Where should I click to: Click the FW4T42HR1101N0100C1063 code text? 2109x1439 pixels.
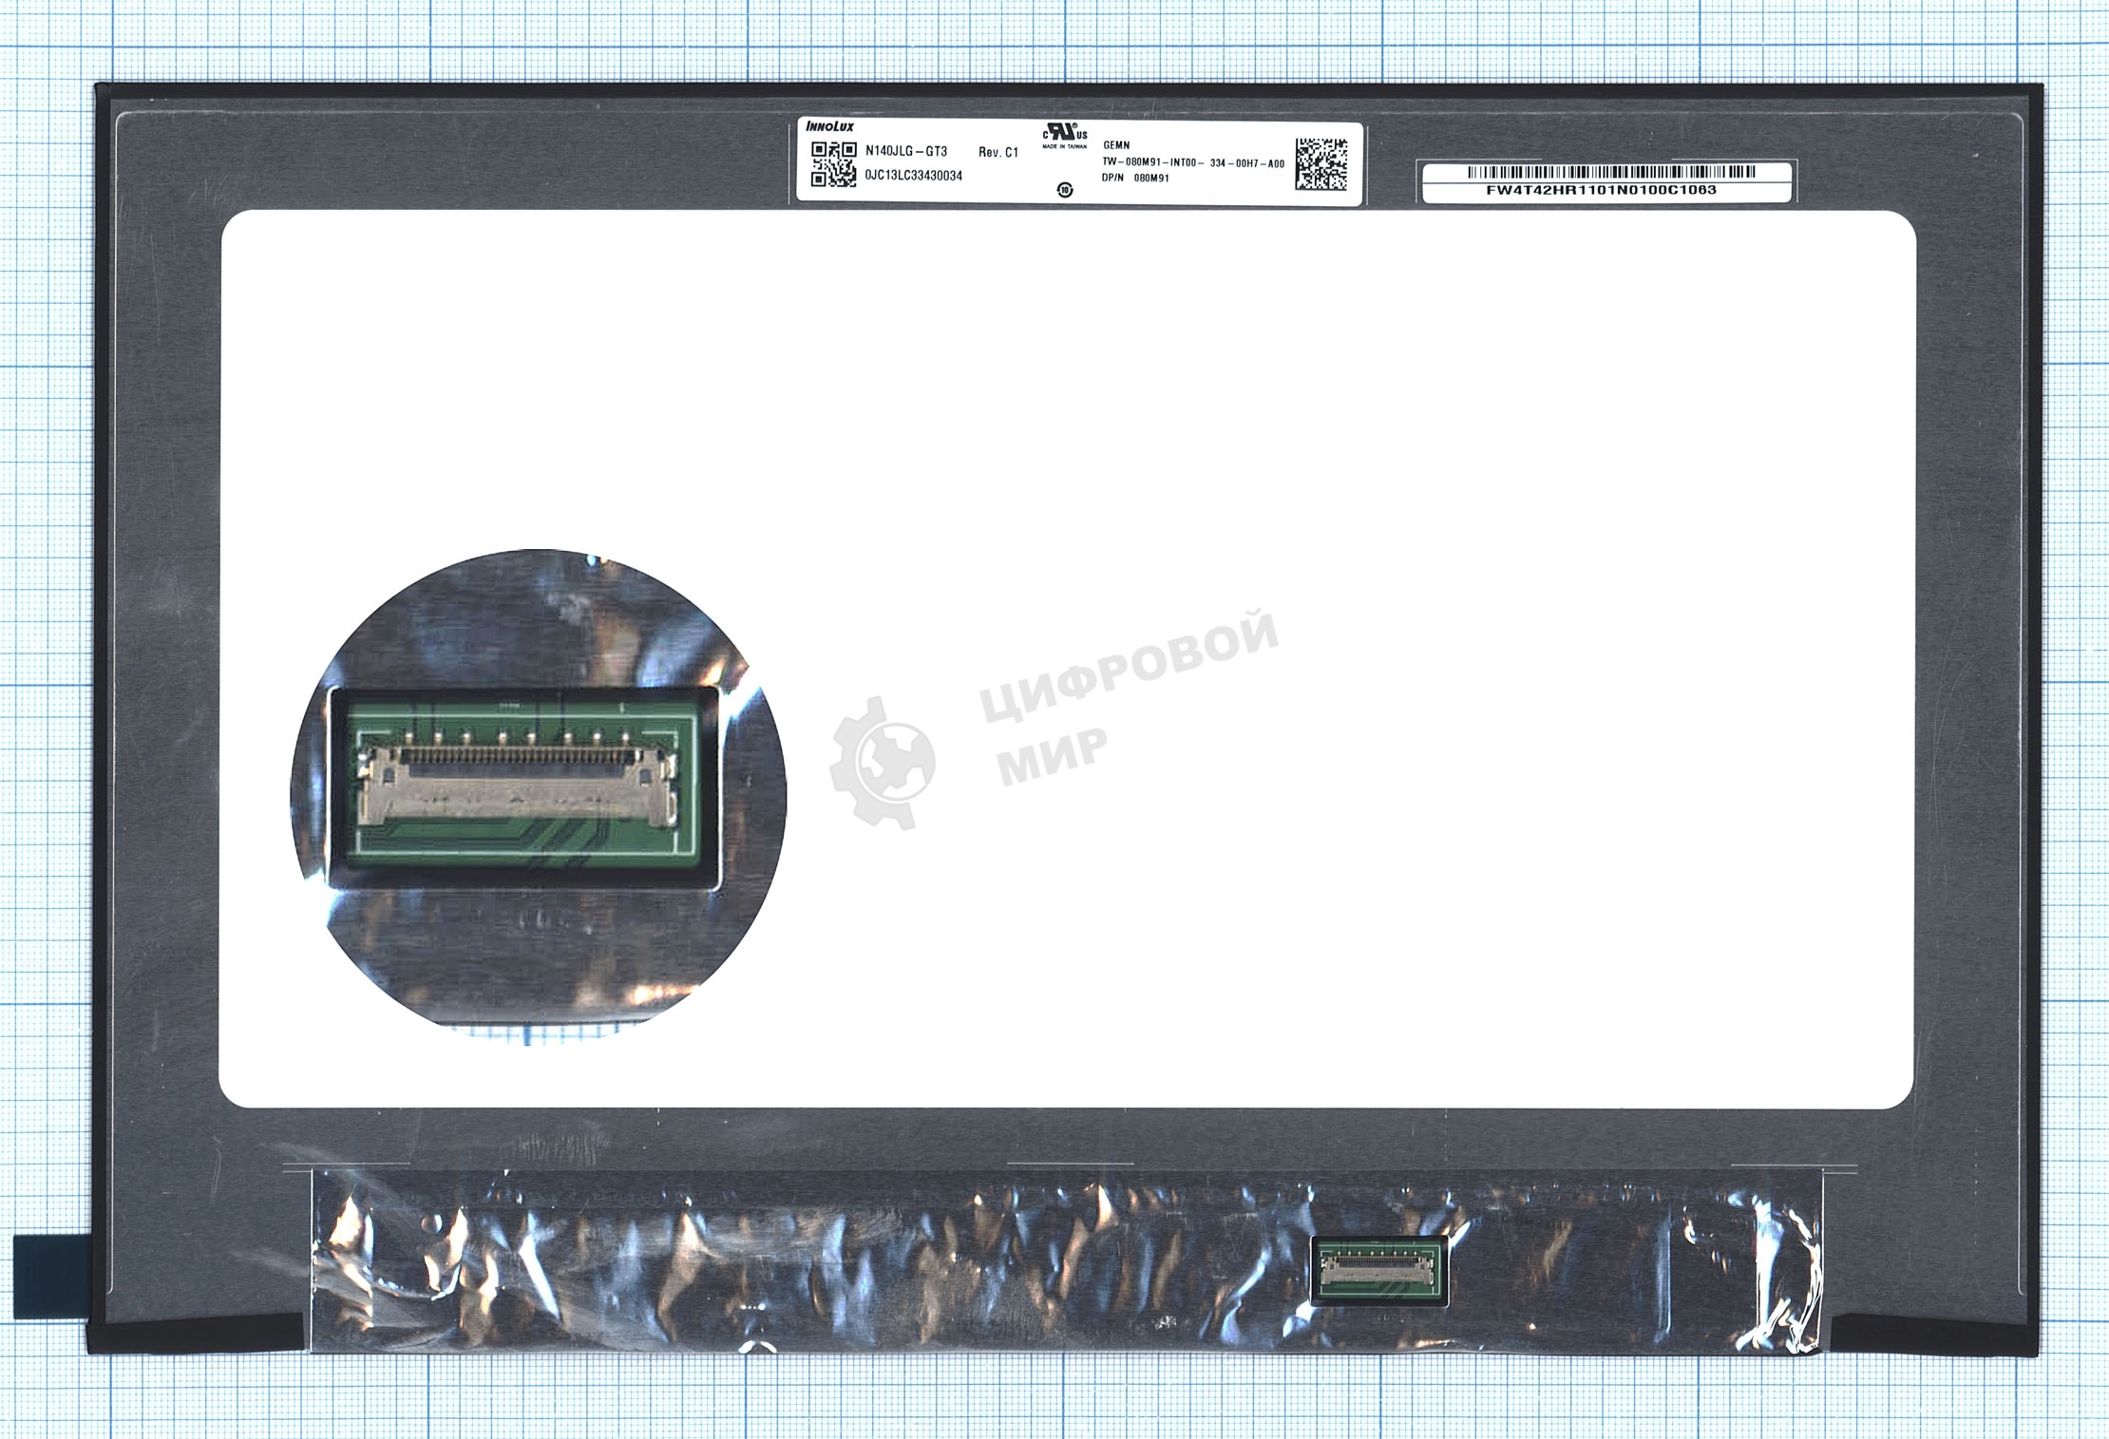coord(1601,190)
